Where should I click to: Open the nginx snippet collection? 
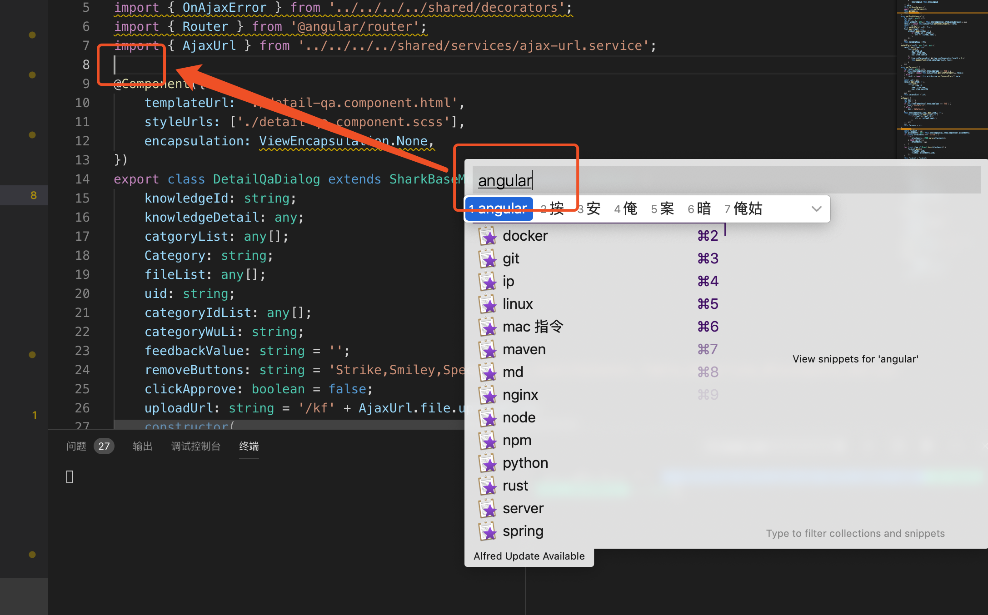tap(520, 395)
